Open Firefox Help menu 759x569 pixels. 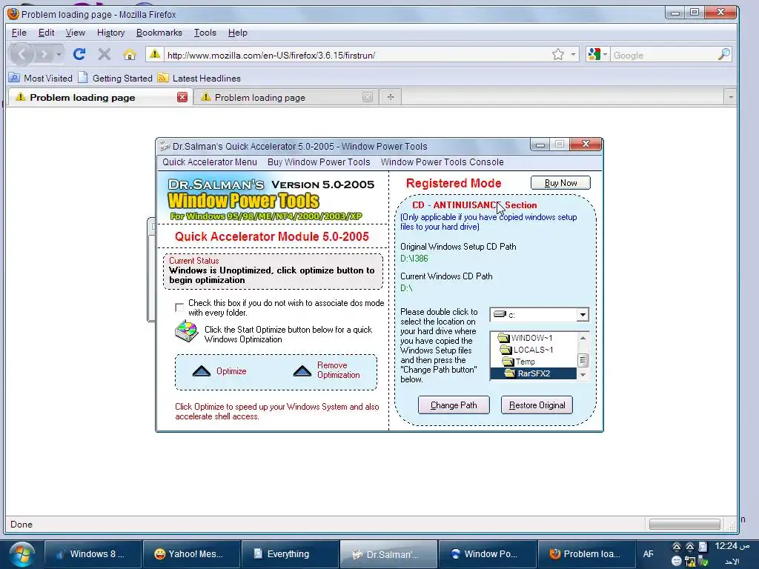click(x=237, y=33)
